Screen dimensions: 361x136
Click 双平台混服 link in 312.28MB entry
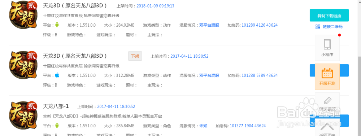[209, 75]
